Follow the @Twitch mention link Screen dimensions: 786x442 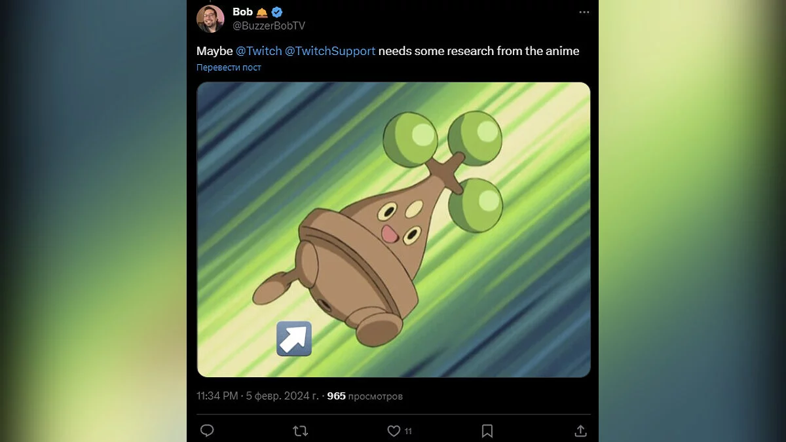259,51
